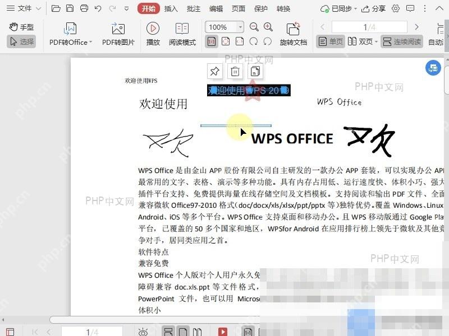449x336 pixels.
Task: Expand the arrow next to 文件
Action: pyautogui.click(x=38, y=9)
